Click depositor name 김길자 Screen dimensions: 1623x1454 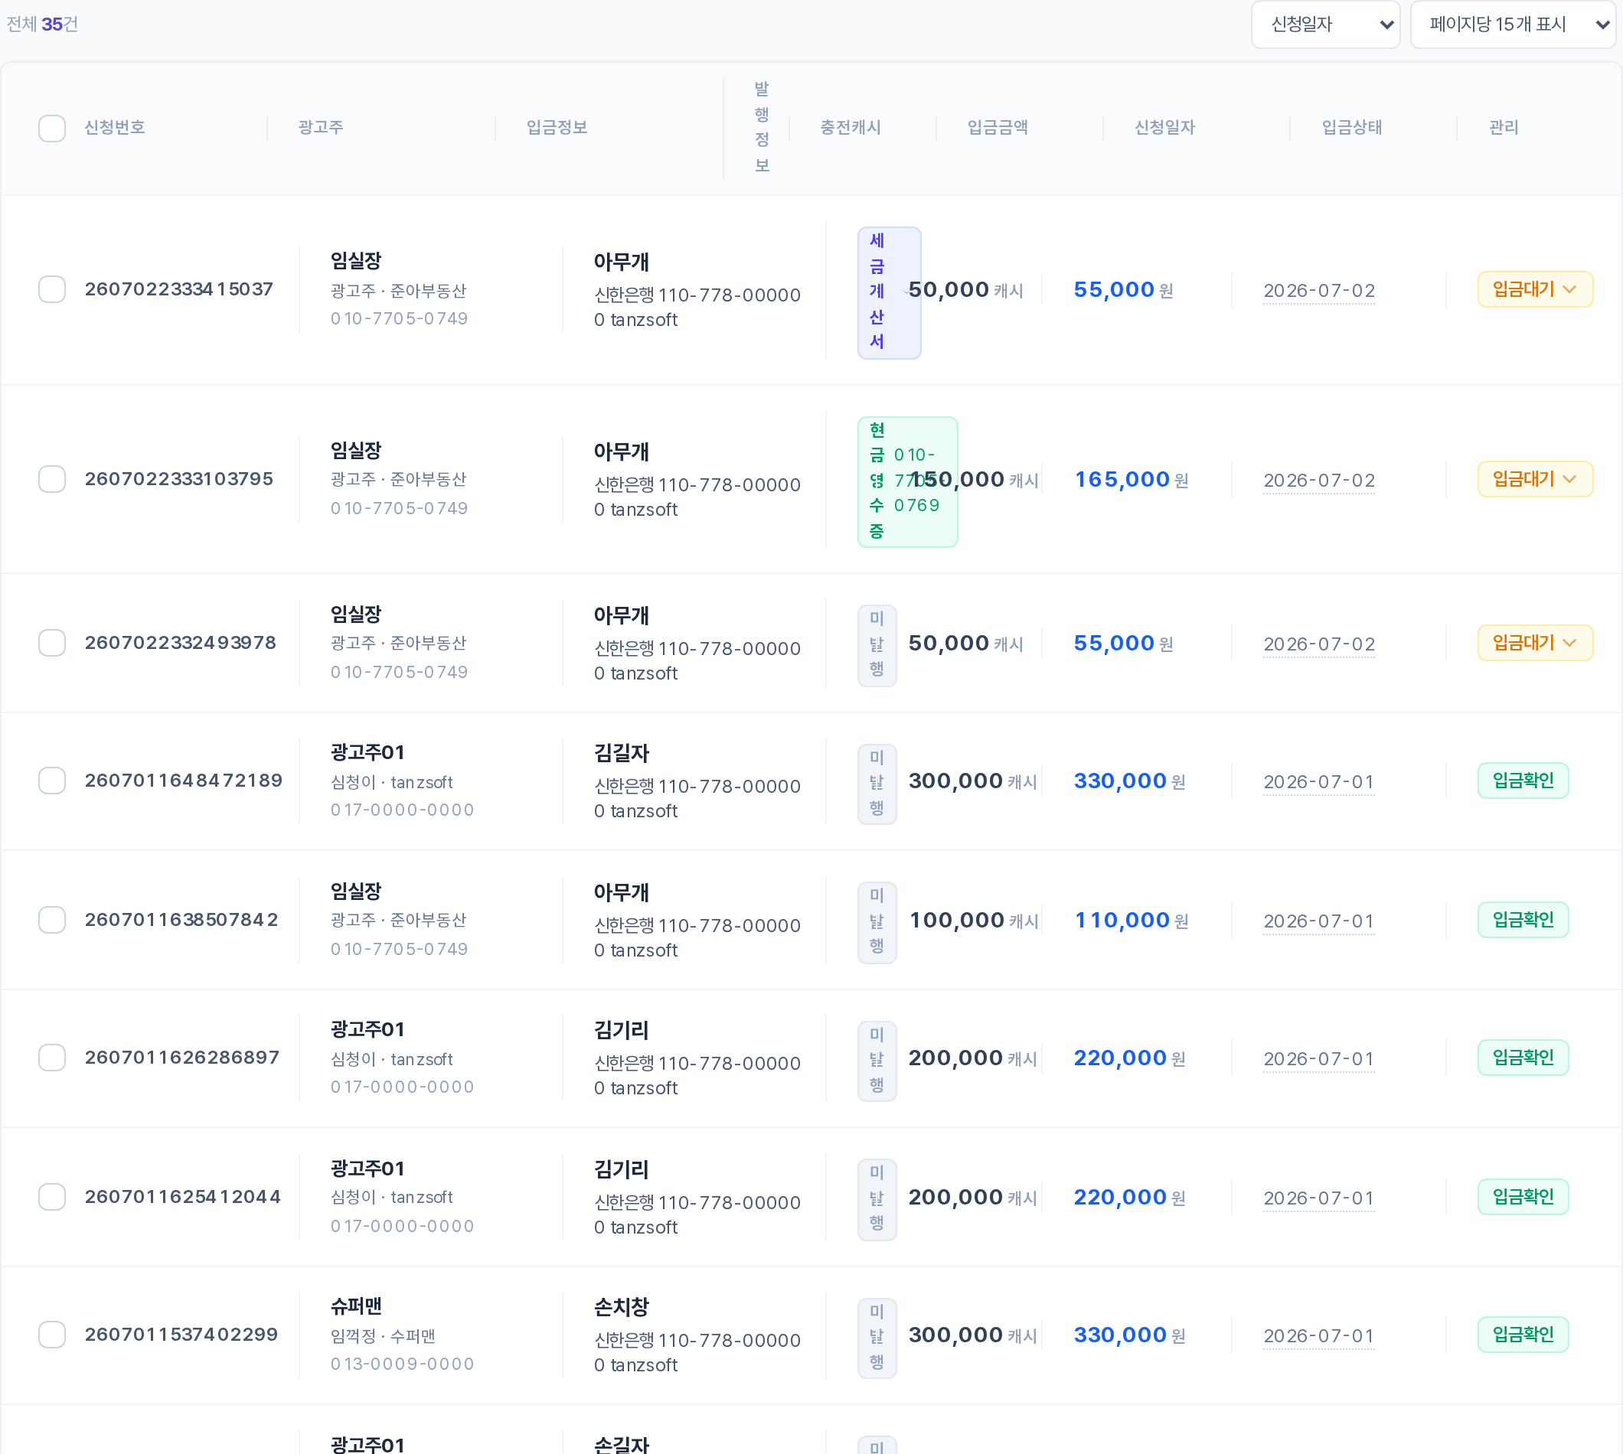point(622,753)
